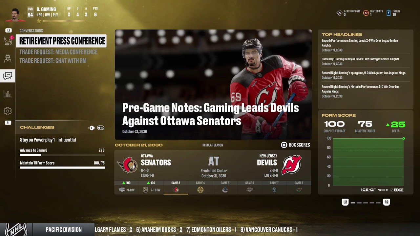Click the NHL shield logo in ticker
This screenshot has width=420, height=236.
(16, 229)
